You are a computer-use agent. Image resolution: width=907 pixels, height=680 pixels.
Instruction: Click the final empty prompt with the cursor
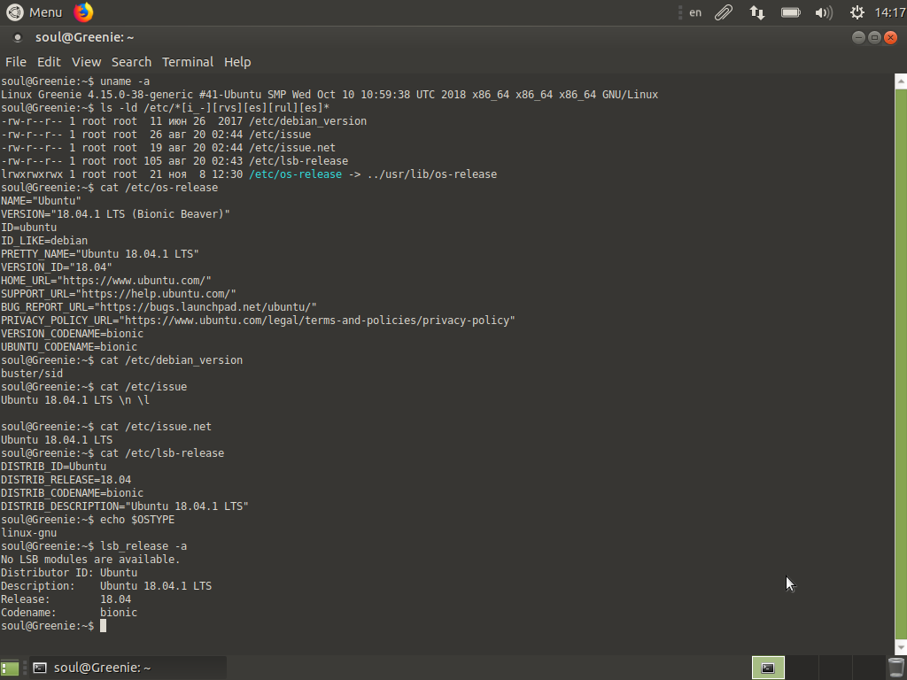pos(53,627)
